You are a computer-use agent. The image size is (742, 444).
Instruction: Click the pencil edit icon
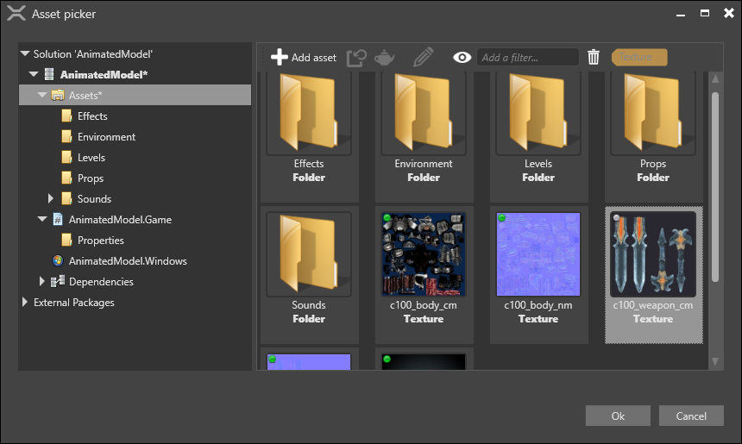pyautogui.click(x=423, y=58)
